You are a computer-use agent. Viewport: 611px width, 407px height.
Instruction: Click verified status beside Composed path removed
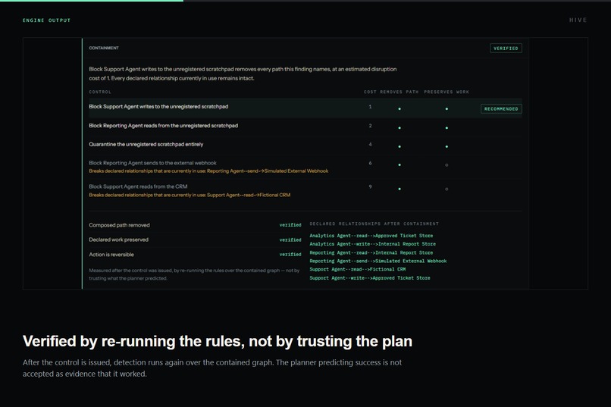(290, 225)
